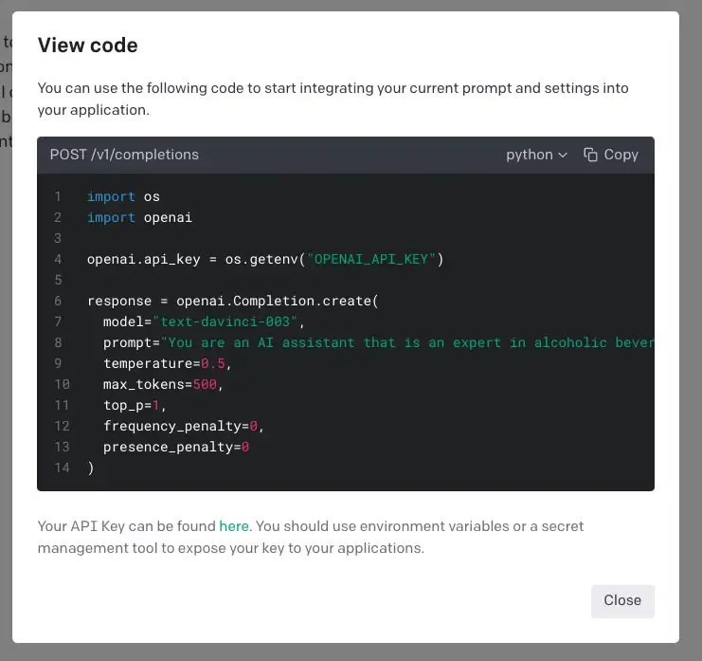The height and width of the screenshot is (661, 702).
Task: Click the 'import os' code line
Action: pos(123,197)
